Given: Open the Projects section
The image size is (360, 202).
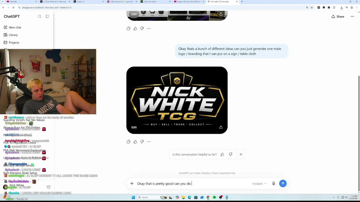Looking at the screenshot, I should point(14,43).
